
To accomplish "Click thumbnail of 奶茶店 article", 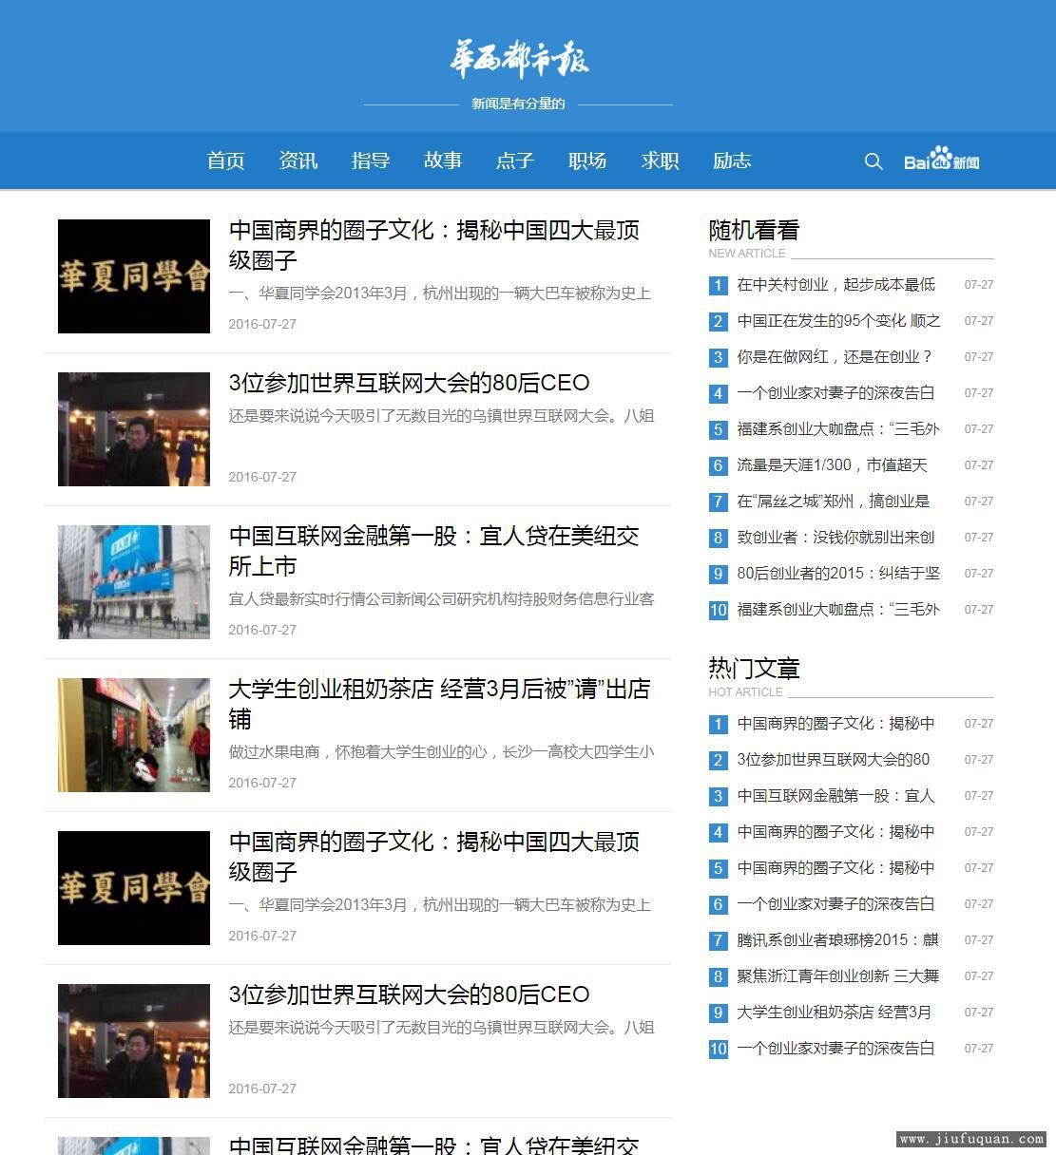I will [x=134, y=735].
